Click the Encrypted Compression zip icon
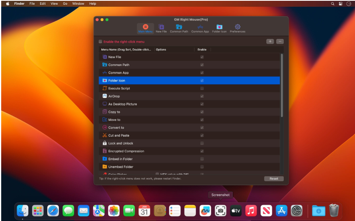The height and width of the screenshot is (221, 355). [105, 151]
